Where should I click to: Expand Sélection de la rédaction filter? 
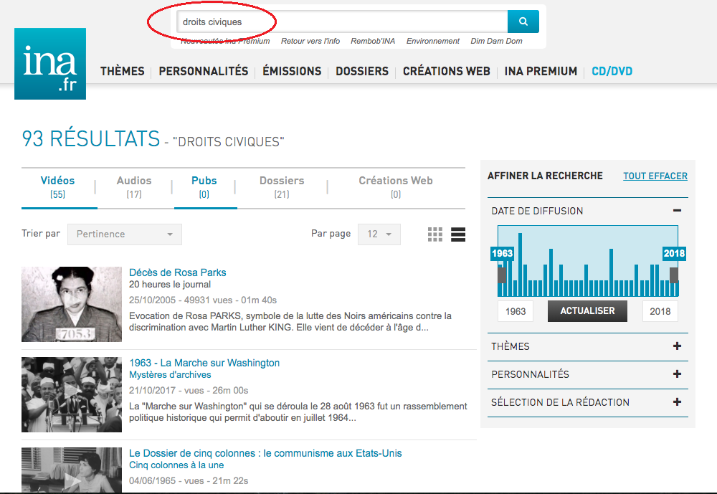(x=678, y=402)
